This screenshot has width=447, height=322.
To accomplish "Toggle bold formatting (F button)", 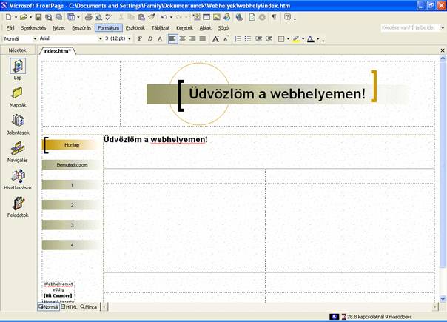I will [x=139, y=38].
